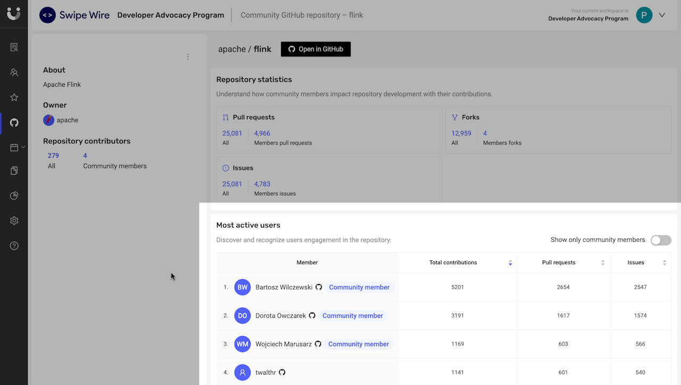Sort by Total contributions column
Image resolution: width=681 pixels, height=385 pixels.
[510, 263]
